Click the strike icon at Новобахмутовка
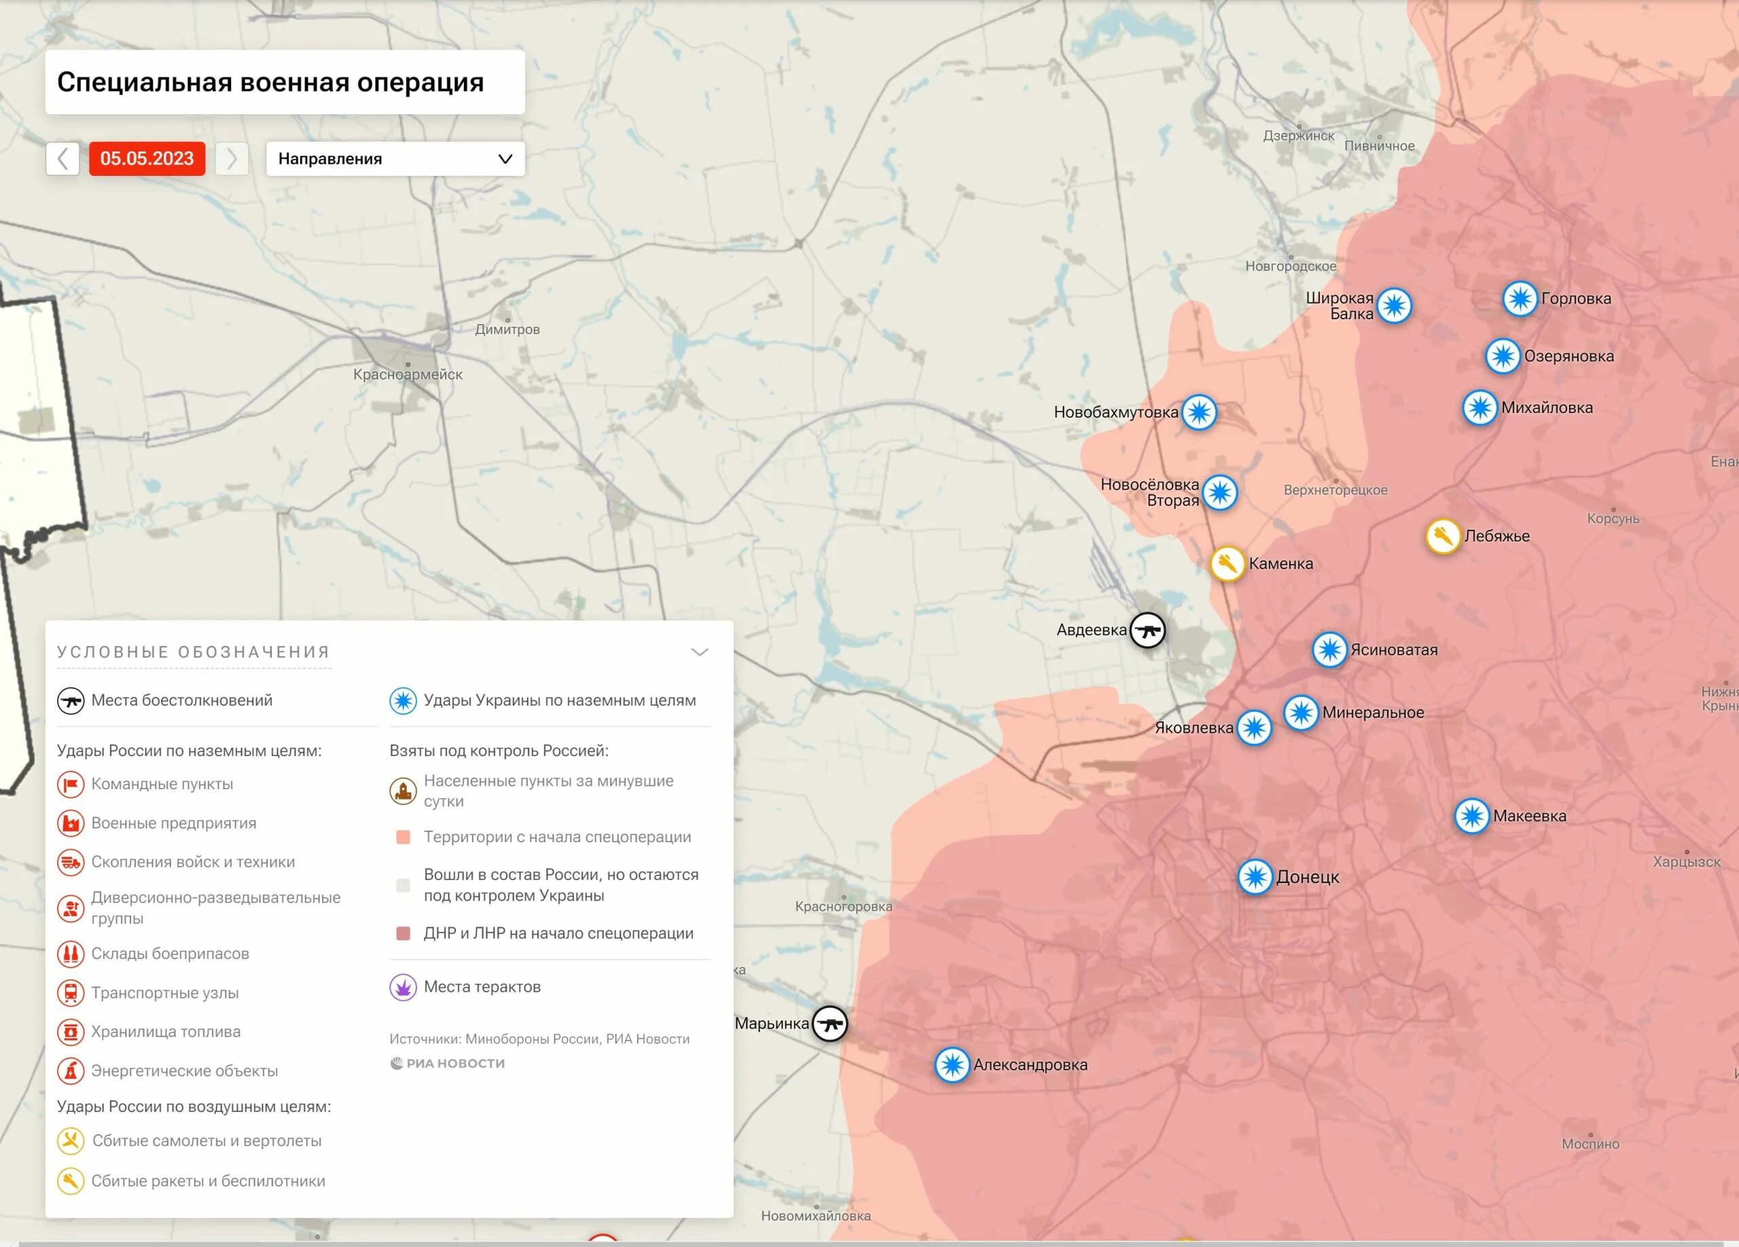This screenshot has width=1739, height=1247. click(1199, 412)
